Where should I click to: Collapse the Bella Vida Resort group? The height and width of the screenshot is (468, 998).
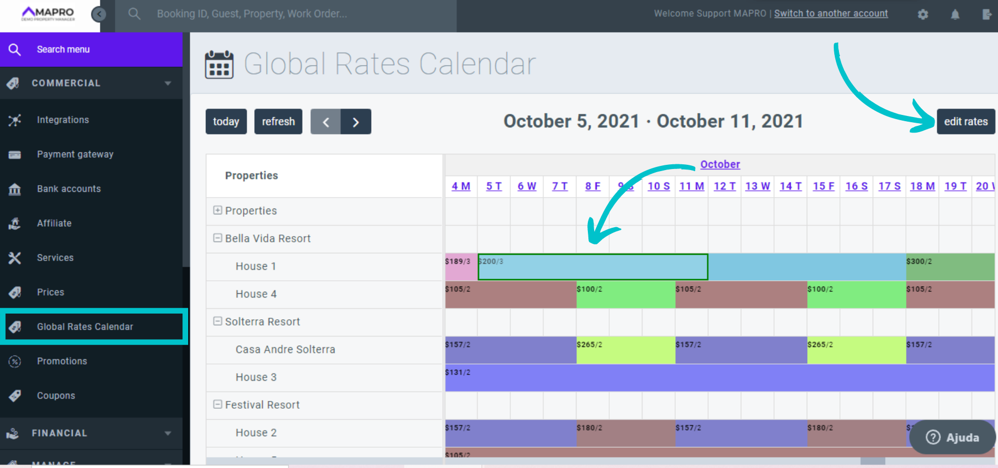[218, 238]
